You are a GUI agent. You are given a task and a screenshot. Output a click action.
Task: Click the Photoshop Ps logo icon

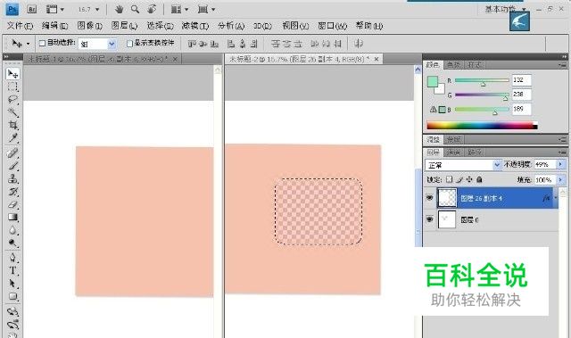12,9
